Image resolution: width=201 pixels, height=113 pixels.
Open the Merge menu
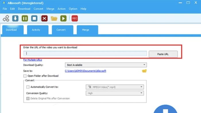pos(50,9)
